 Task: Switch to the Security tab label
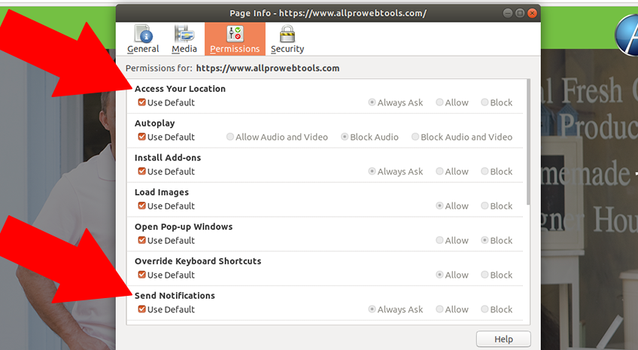coord(287,49)
